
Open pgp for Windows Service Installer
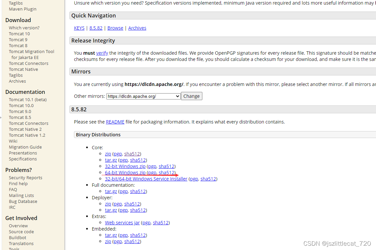pos(194,179)
